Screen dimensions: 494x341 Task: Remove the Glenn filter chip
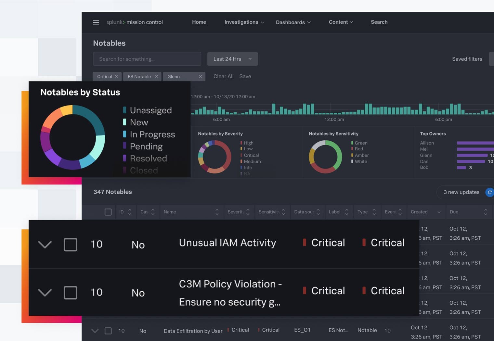pos(200,77)
